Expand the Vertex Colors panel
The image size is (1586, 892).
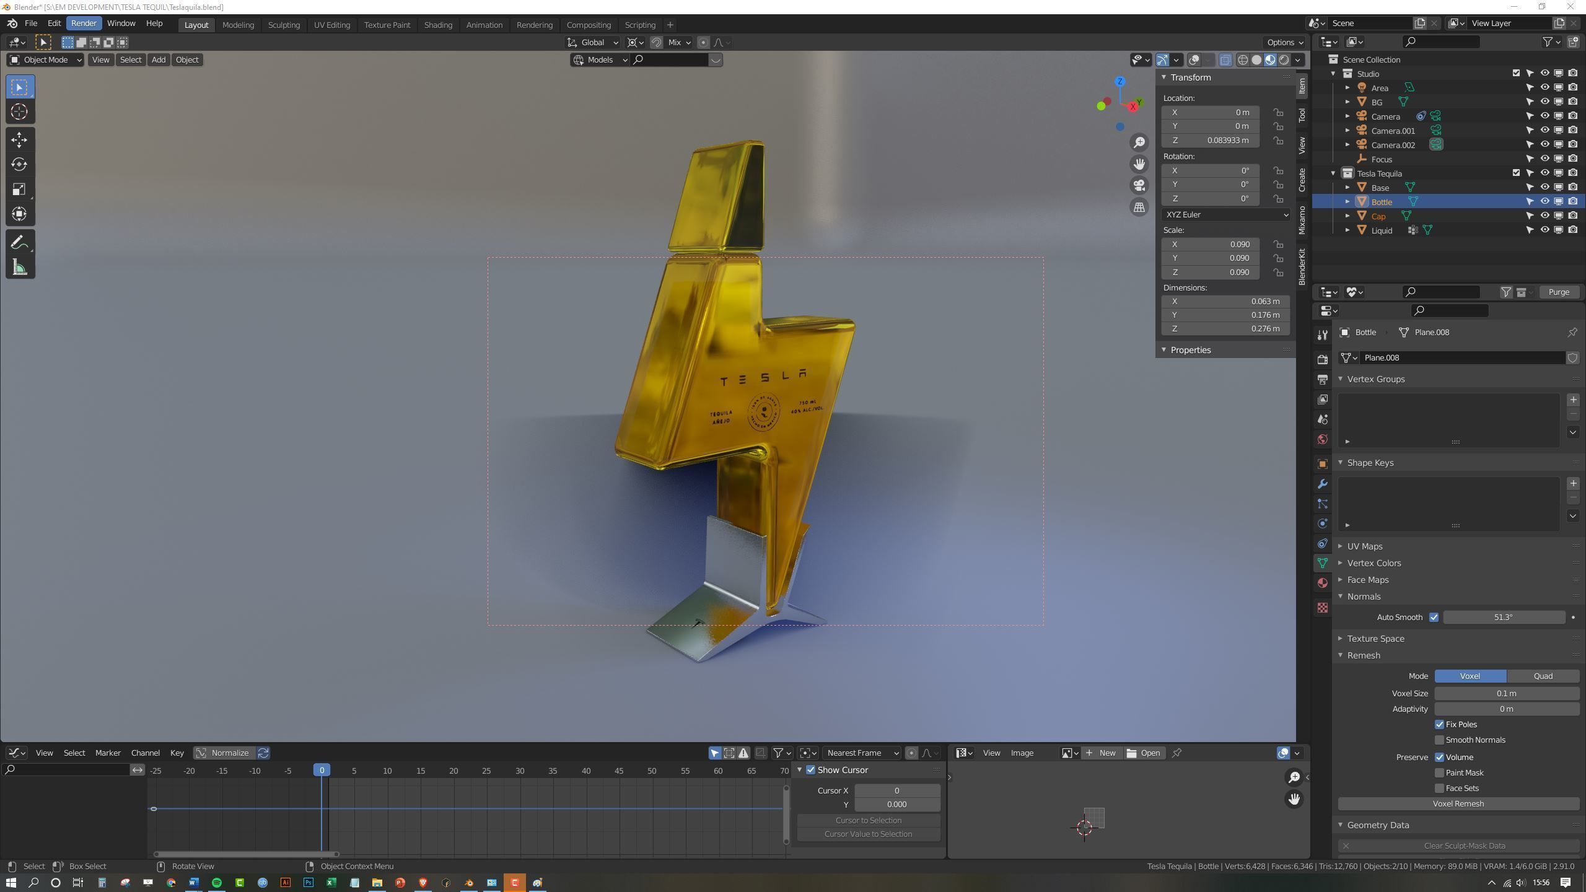[1374, 563]
